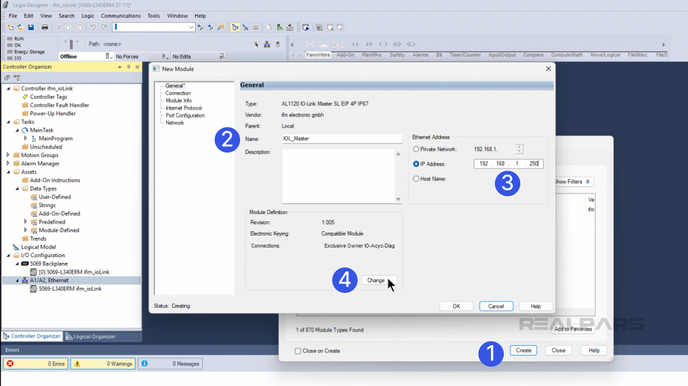Save the project with the floppy icon
Viewport: 688px width, 386px height.
(x=31, y=27)
